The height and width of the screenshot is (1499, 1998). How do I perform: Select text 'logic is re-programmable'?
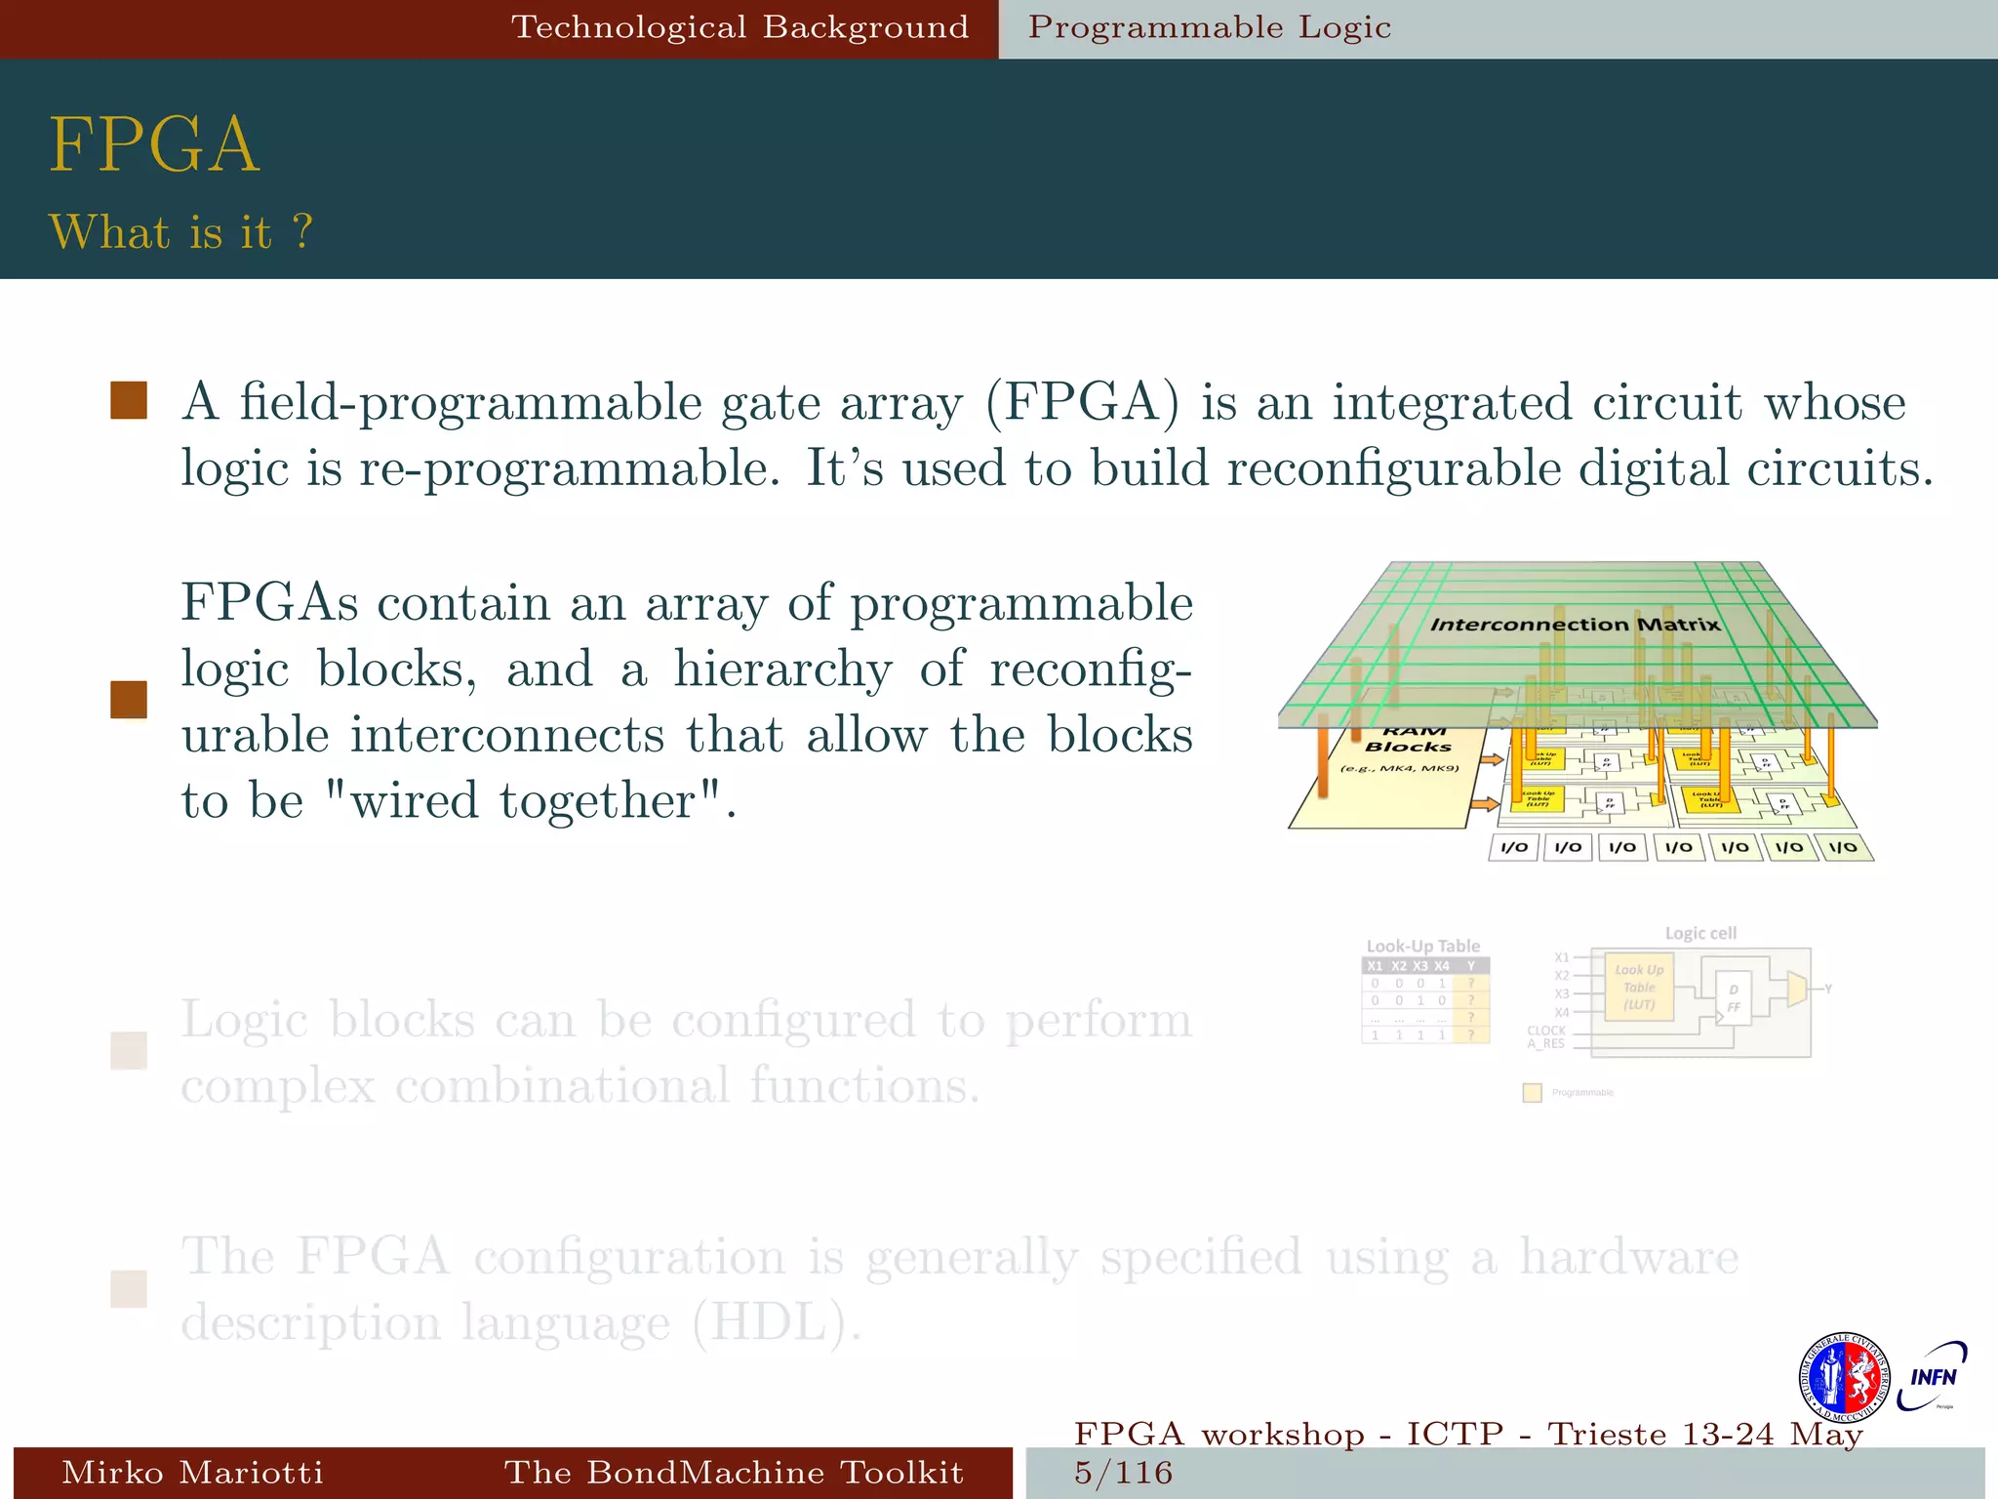(481, 468)
